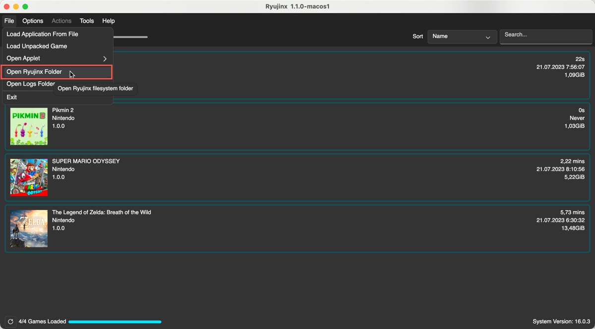This screenshot has height=329, width=595.
Task: Click the Super Mario Odyssey cover art
Action: point(29,177)
